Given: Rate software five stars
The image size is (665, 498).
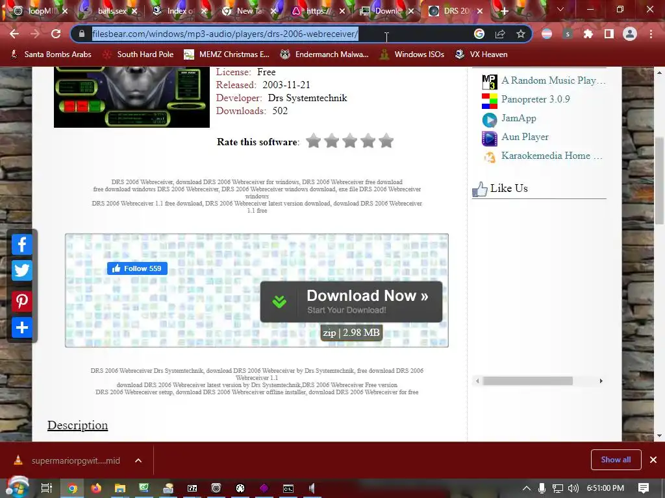Looking at the screenshot, I should coord(386,141).
